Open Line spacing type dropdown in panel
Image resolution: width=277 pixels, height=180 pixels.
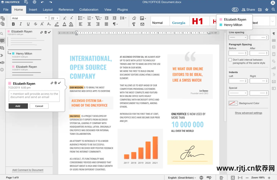click(x=238, y=37)
